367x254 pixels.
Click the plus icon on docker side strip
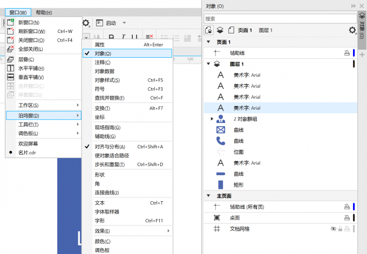(x=362, y=54)
